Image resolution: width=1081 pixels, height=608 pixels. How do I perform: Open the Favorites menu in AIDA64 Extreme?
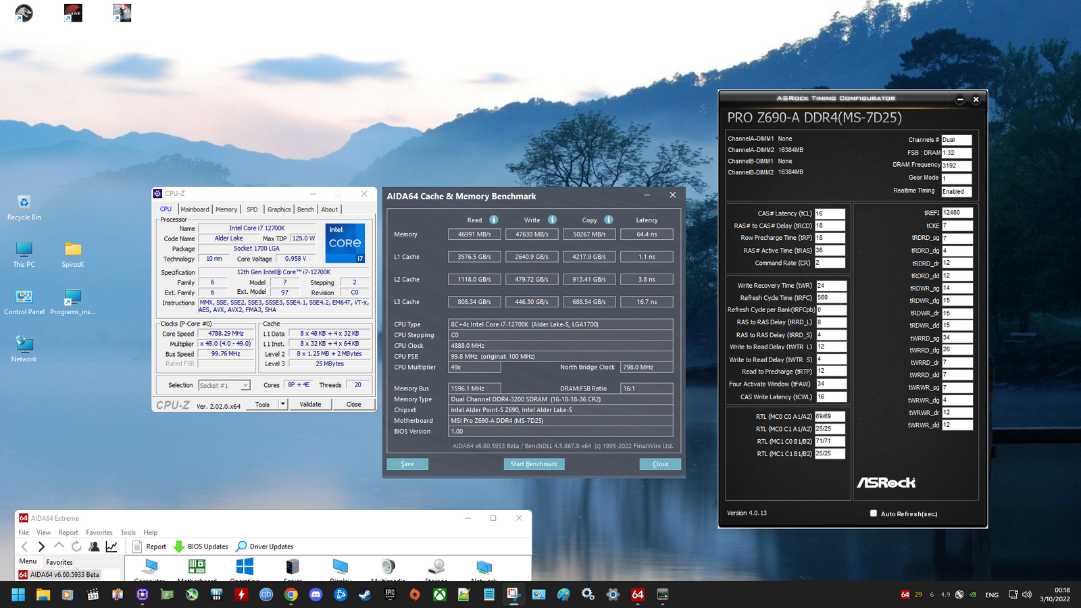tap(99, 532)
